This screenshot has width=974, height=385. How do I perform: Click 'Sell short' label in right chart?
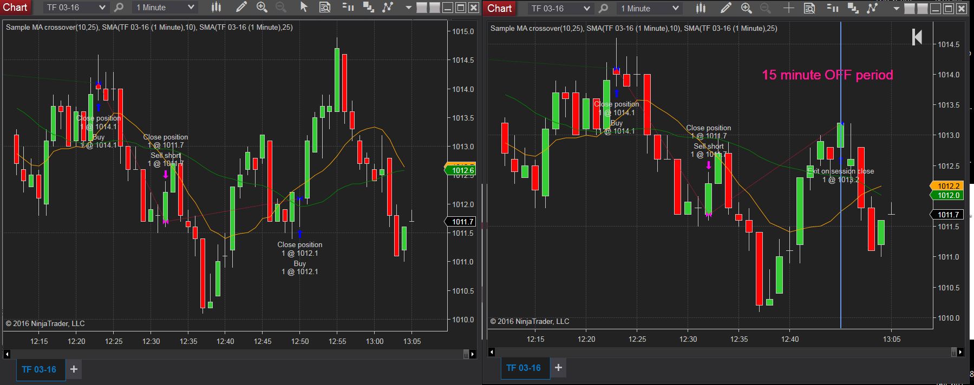[708, 146]
